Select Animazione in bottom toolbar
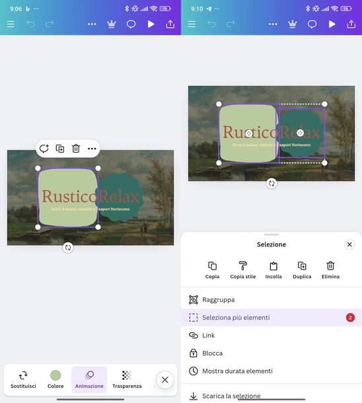The height and width of the screenshot is (403, 362). tap(89, 380)
